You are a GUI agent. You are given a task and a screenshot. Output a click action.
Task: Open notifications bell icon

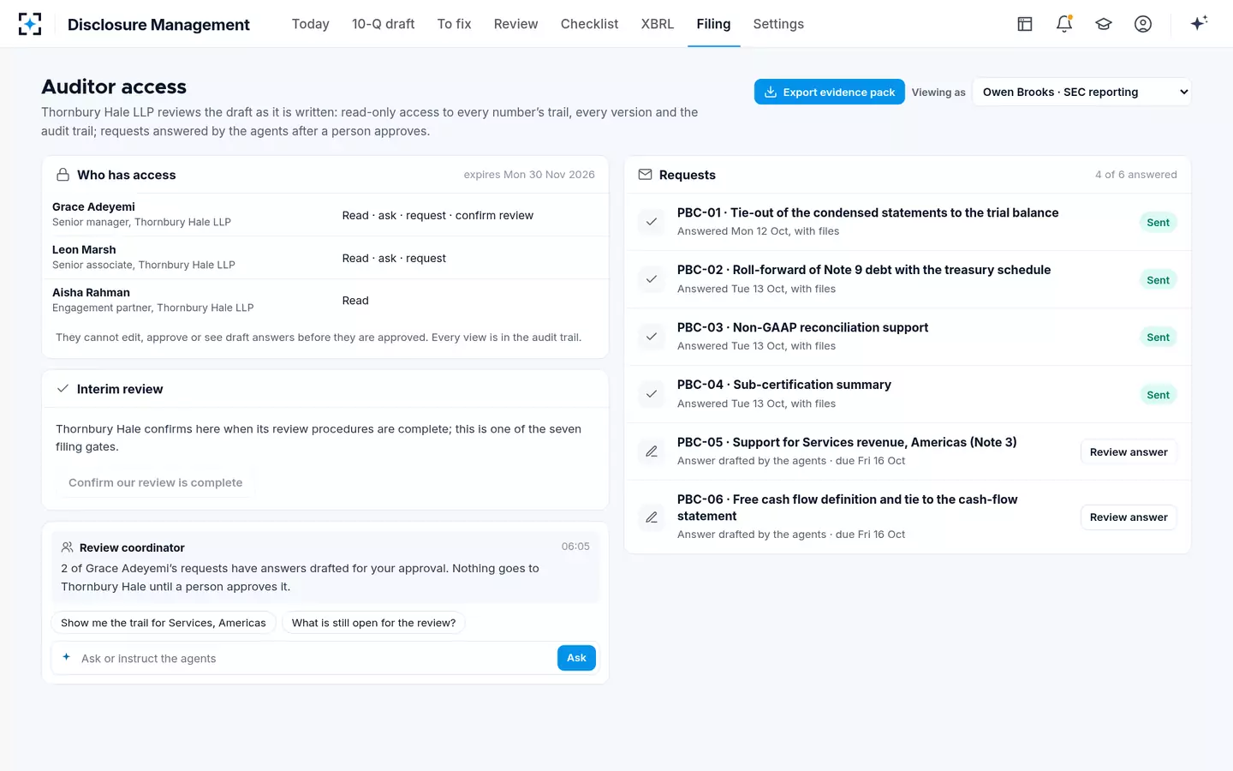pos(1064,24)
